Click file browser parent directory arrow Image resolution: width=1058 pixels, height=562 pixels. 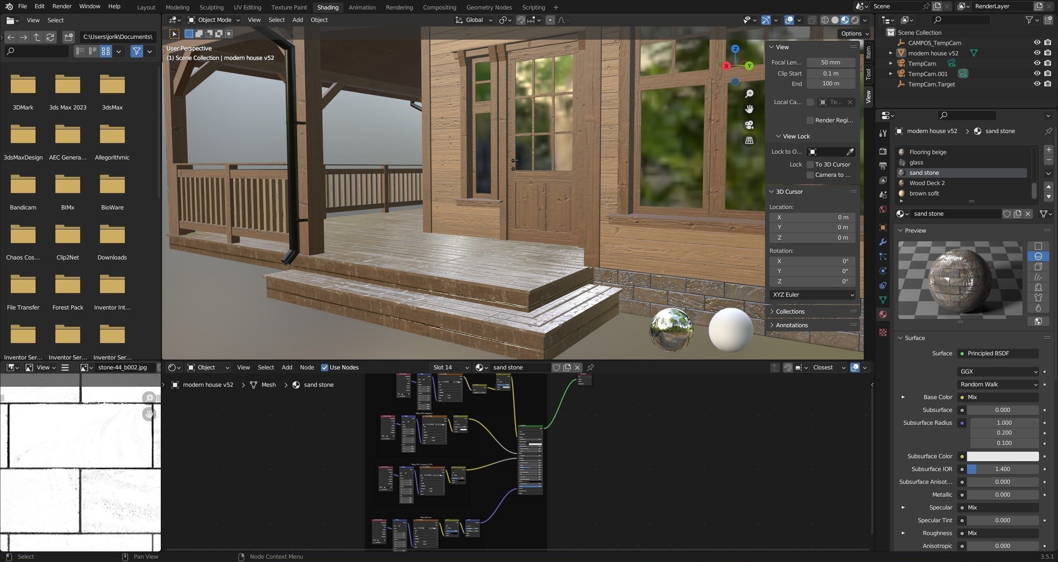pyautogui.click(x=37, y=37)
